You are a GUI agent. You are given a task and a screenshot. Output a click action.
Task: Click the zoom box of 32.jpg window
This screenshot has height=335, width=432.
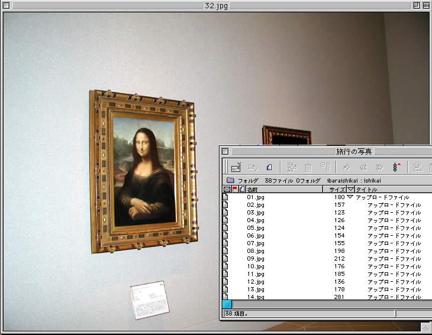coord(417,5)
